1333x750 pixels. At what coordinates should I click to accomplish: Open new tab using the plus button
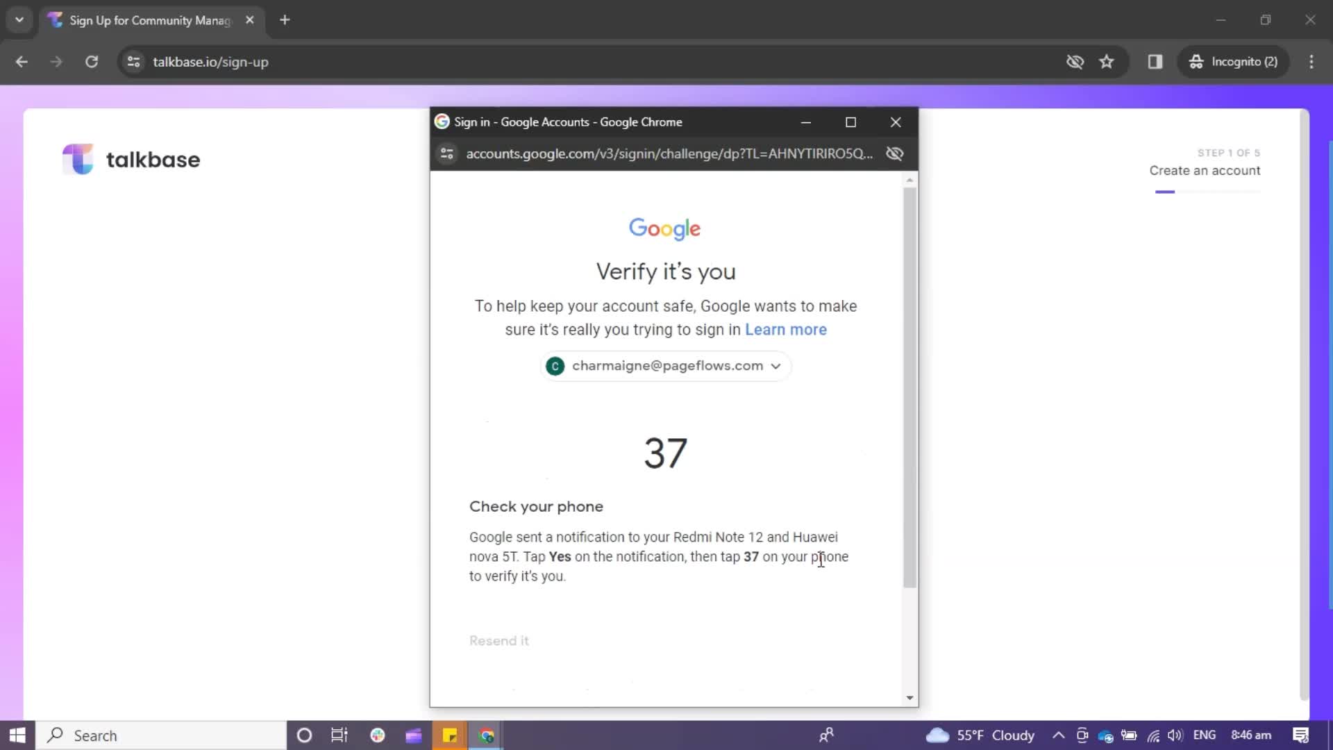[284, 20]
